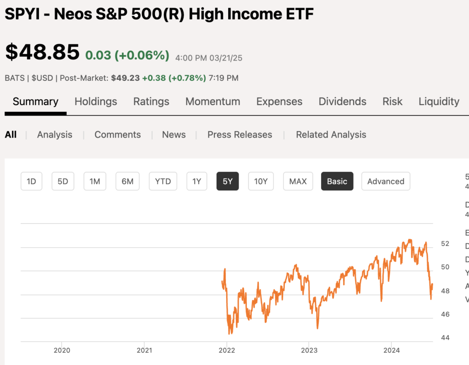Set chart range to 5D
Viewport: 469px width, 365px height.
(63, 181)
